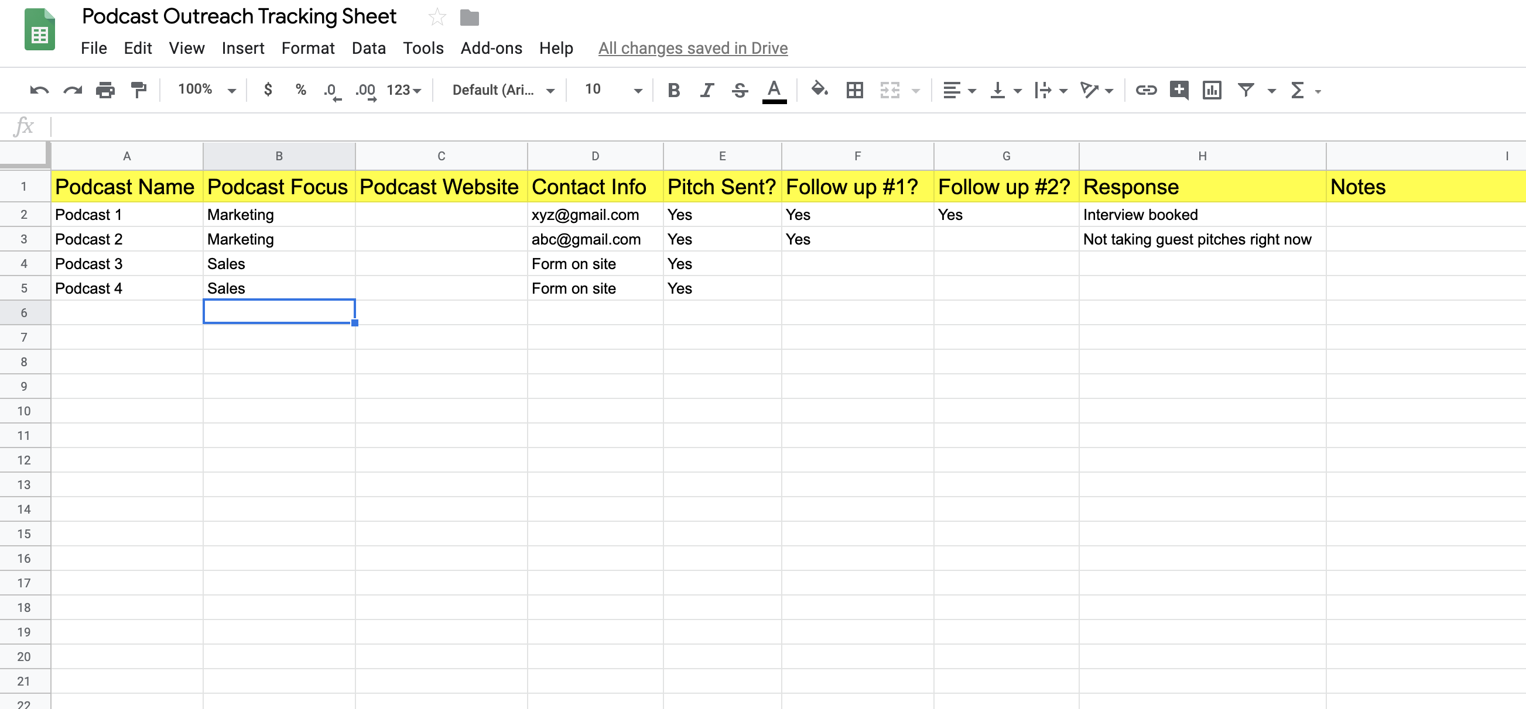Increase decimal places icon
This screenshot has width=1526, height=709.
[365, 91]
